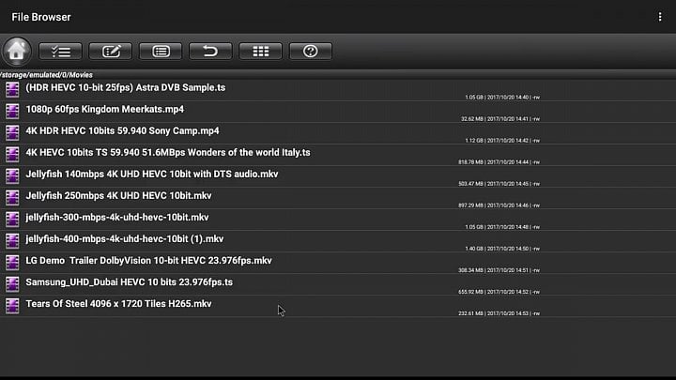Open Tears Of Steel 4096 x 1720 Tiles H265.mkv

pos(118,303)
